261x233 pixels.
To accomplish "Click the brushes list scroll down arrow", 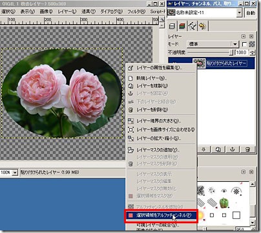I will click(253, 222).
